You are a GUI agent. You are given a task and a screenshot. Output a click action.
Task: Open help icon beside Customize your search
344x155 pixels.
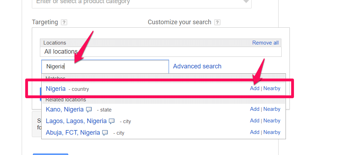217,22
